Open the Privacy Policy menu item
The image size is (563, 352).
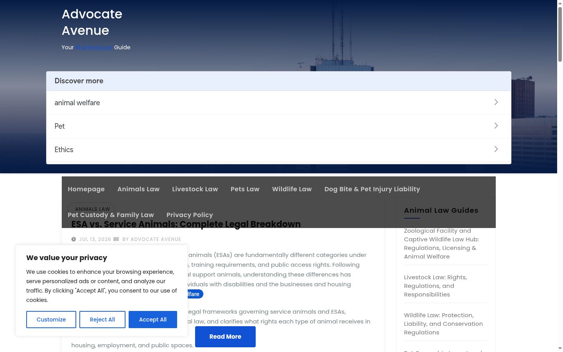[190, 215]
